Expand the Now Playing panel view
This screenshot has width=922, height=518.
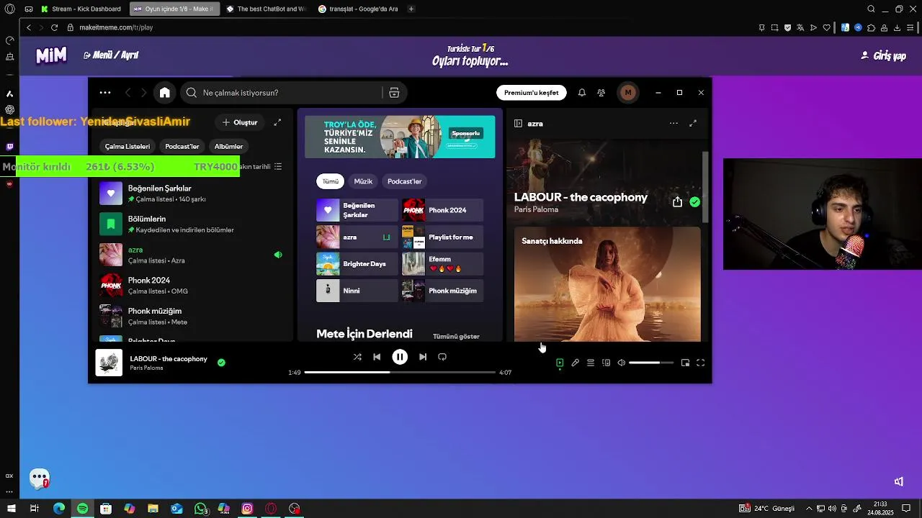click(693, 124)
